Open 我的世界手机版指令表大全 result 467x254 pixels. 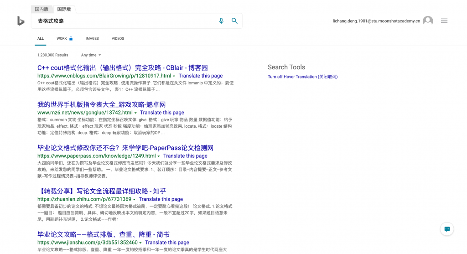pyautogui.click(x=101, y=104)
